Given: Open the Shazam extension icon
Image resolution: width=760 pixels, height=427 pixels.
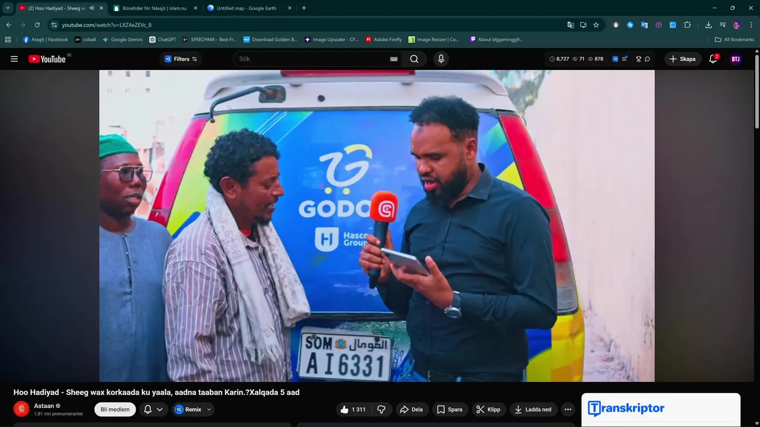Looking at the screenshot, I should pyautogui.click(x=630, y=25).
